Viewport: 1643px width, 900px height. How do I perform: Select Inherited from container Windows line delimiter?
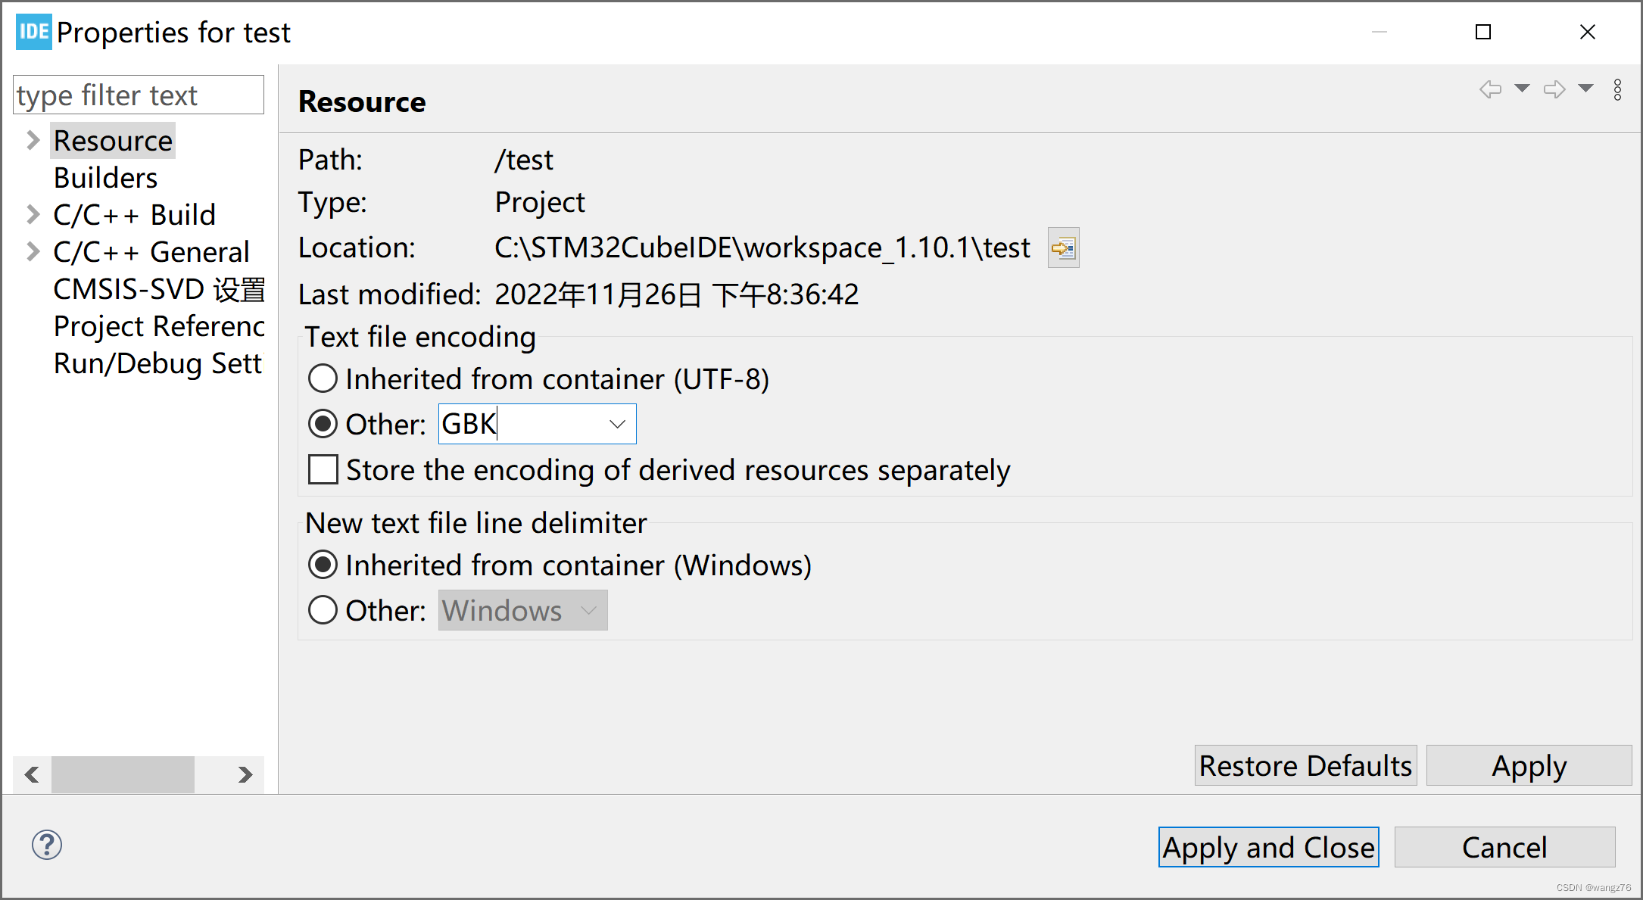pos(323,568)
